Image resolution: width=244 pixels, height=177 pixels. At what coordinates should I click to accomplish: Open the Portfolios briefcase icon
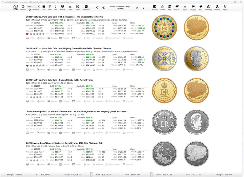(x=86, y=8)
